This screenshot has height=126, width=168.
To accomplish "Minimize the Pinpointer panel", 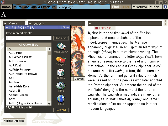I will click(x=60, y=28).
